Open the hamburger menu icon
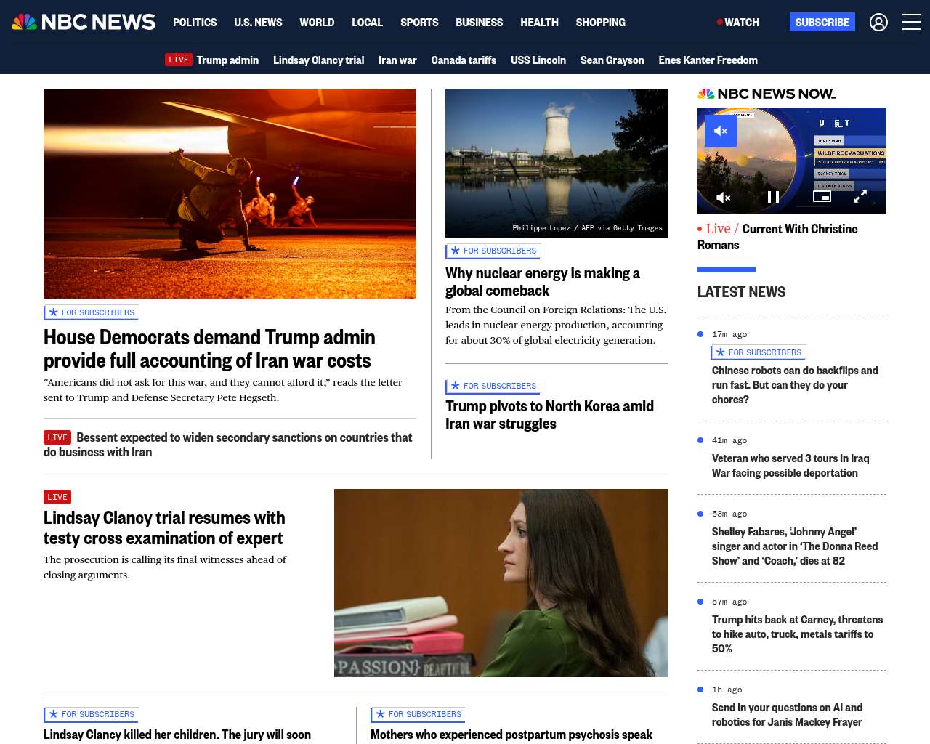Viewport: 930px width, 744px height. point(911,23)
